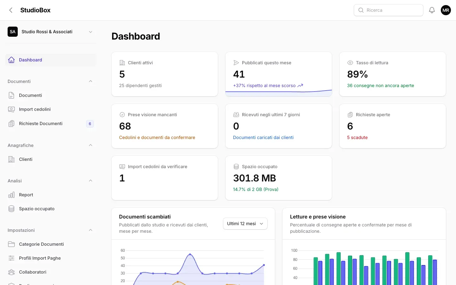Click the Report bar chart icon

[11, 195]
